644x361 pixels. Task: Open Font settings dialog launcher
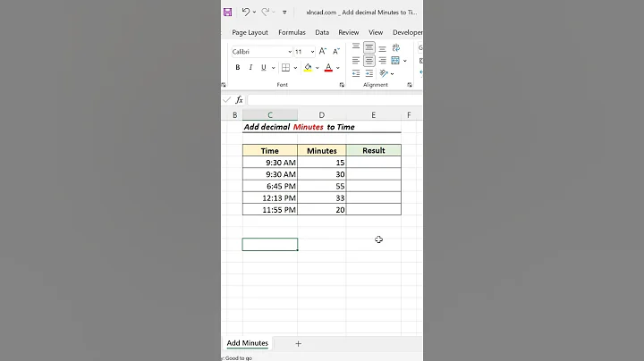click(x=342, y=85)
